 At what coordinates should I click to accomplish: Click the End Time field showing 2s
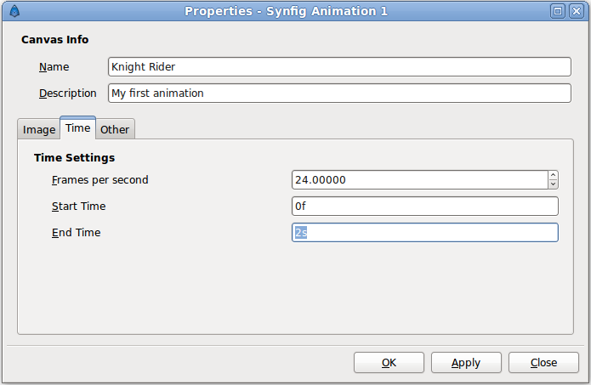(425, 232)
